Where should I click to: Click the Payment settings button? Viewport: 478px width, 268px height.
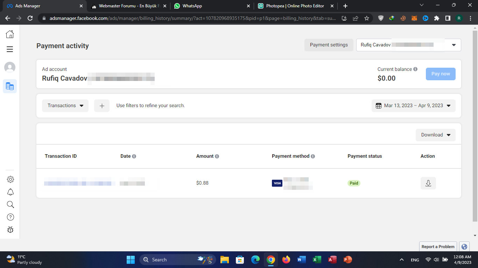(x=329, y=45)
